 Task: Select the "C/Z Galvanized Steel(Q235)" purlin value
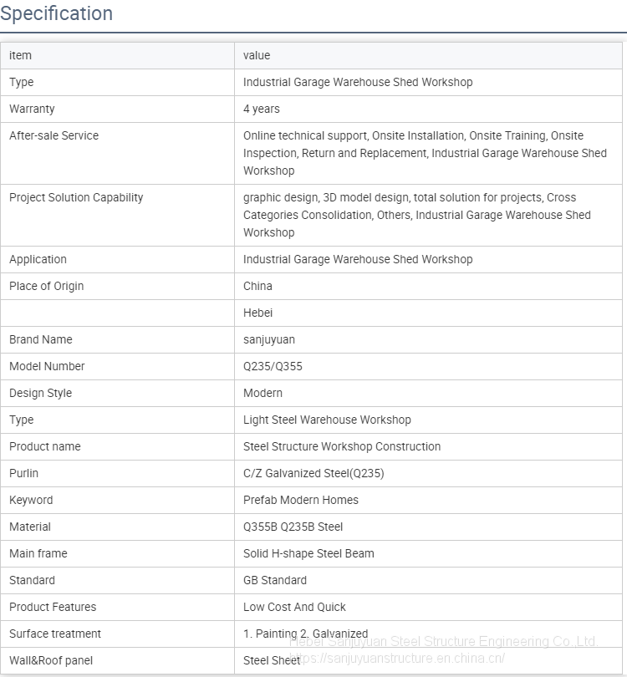[313, 473]
